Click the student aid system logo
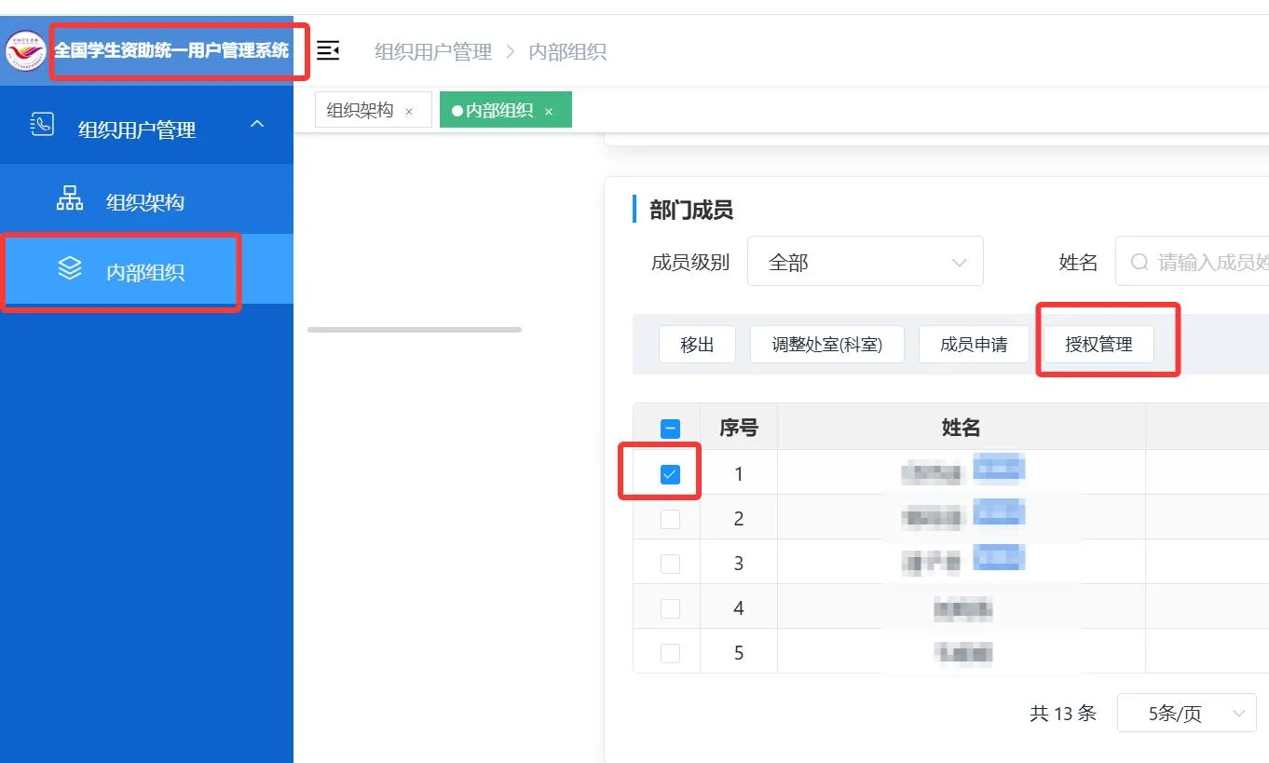This screenshot has width=1269, height=763. 25,51
